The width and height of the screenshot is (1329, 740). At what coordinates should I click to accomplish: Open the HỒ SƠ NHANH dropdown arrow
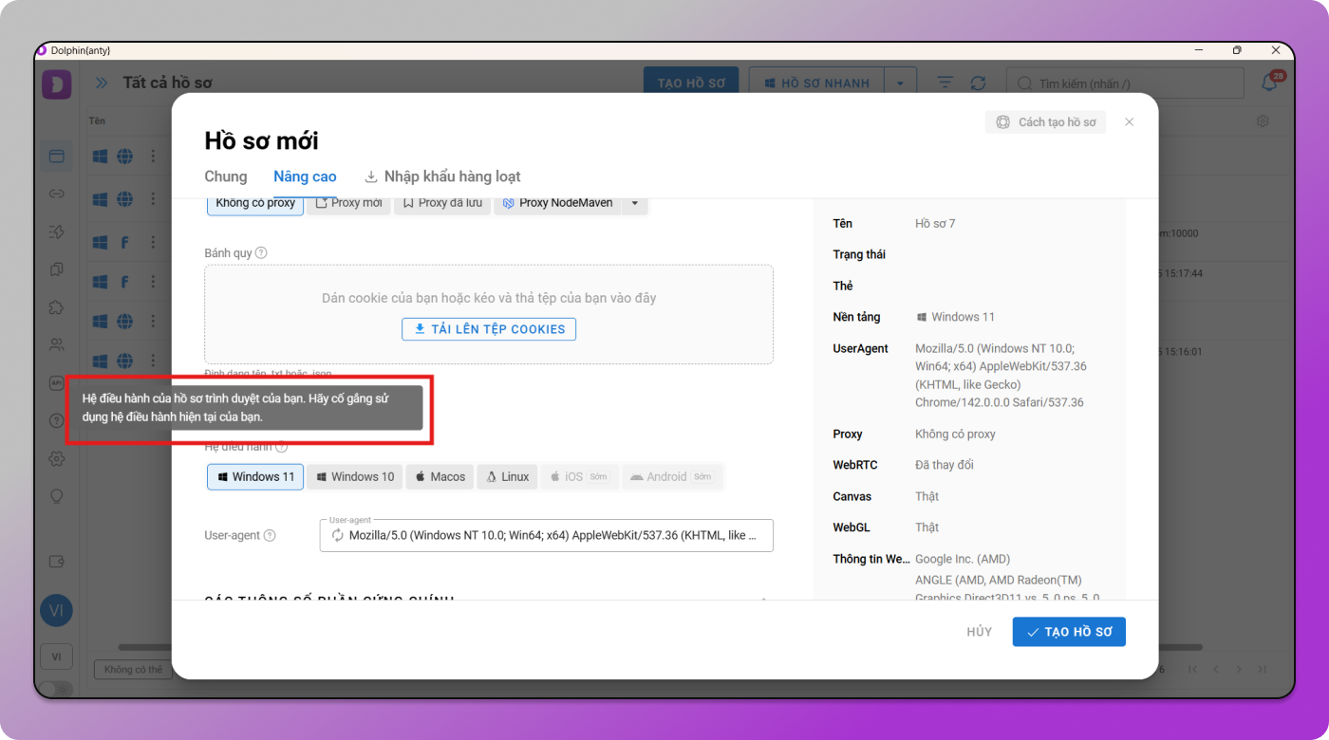tap(900, 83)
